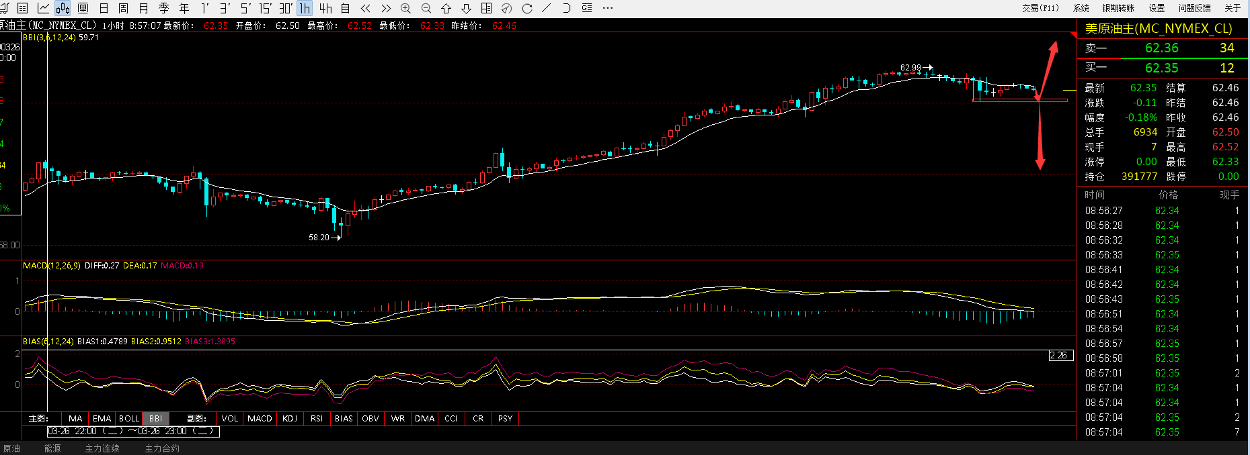Enable the KDJ sub-chart indicator

click(290, 418)
